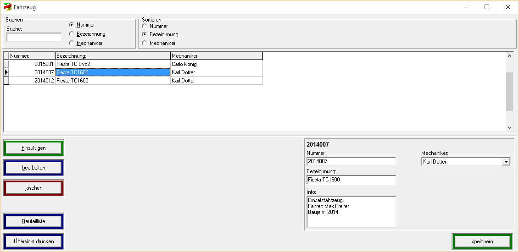This screenshot has width=519, height=252.
Task: Open the Mechaniker combo box dropdown arrow
Action: pyautogui.click(x=506, y=161)
